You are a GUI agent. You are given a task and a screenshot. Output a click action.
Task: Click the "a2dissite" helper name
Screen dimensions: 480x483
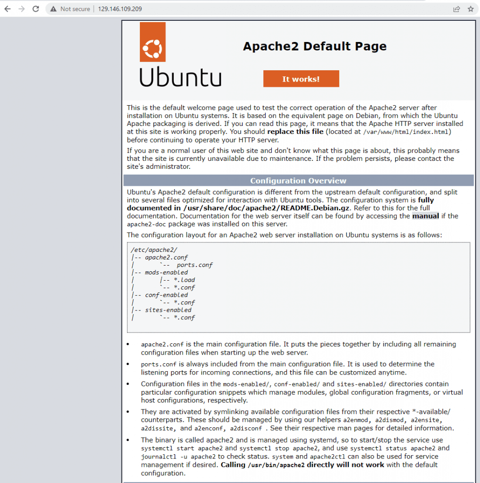coord(157,428)
